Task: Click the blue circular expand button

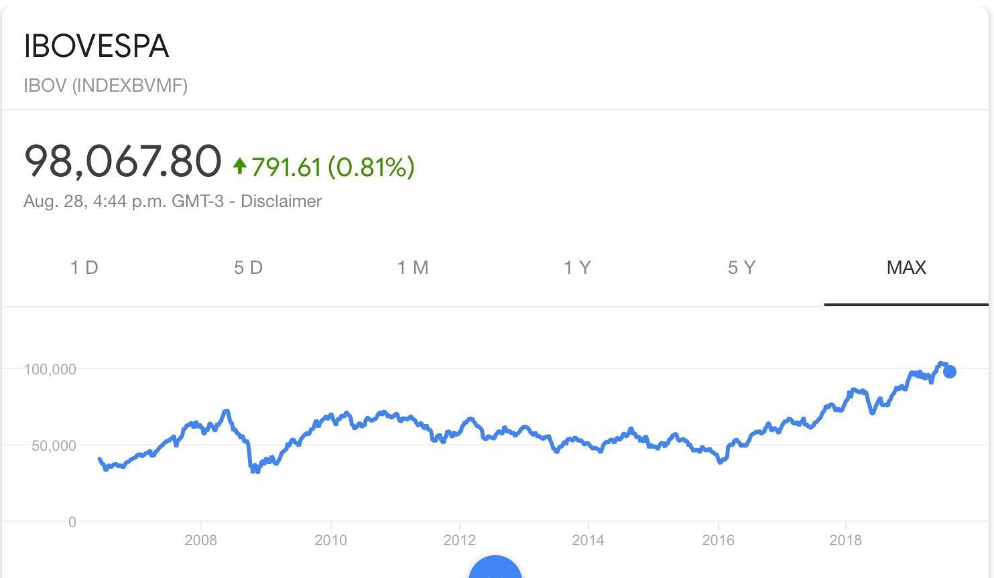Action: click(x=495, y=571)
